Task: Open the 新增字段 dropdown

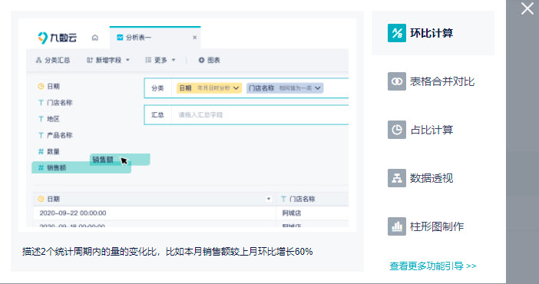Action: pyautogui.click(x=108, y=60)
